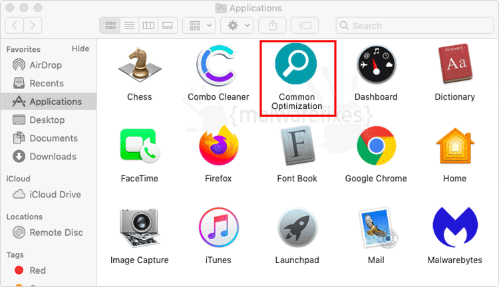This screenshot has height=287, width=499.
Task: Click the Common Optimization label text
Action: [x=297, y=102]
